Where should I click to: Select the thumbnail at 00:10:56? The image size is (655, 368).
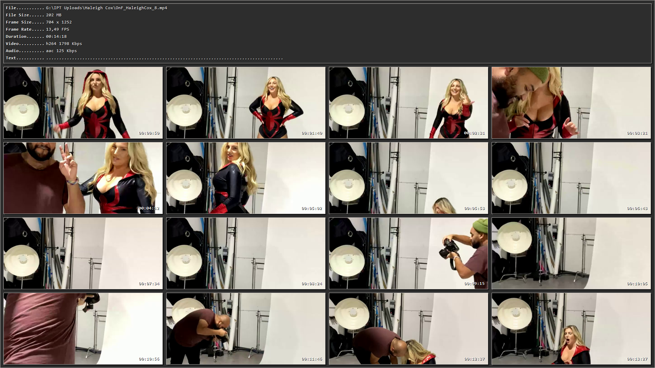[83, 328]
